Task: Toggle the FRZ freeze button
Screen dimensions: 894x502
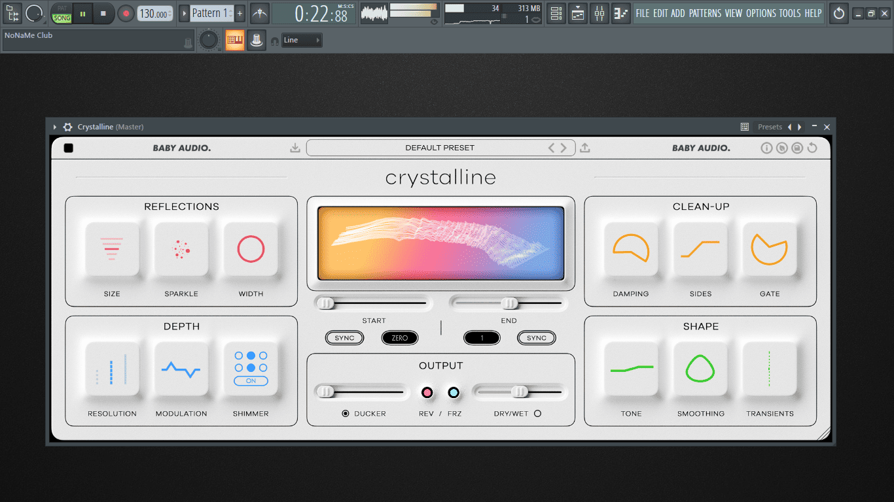Action: (454, 393)
